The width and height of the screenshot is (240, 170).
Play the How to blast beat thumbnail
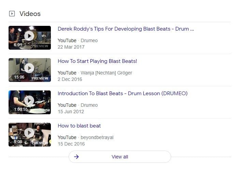pos(30,135)
